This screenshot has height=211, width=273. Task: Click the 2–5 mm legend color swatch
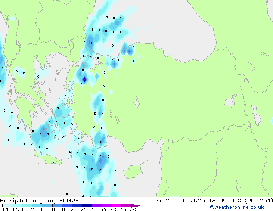[37, 205]
